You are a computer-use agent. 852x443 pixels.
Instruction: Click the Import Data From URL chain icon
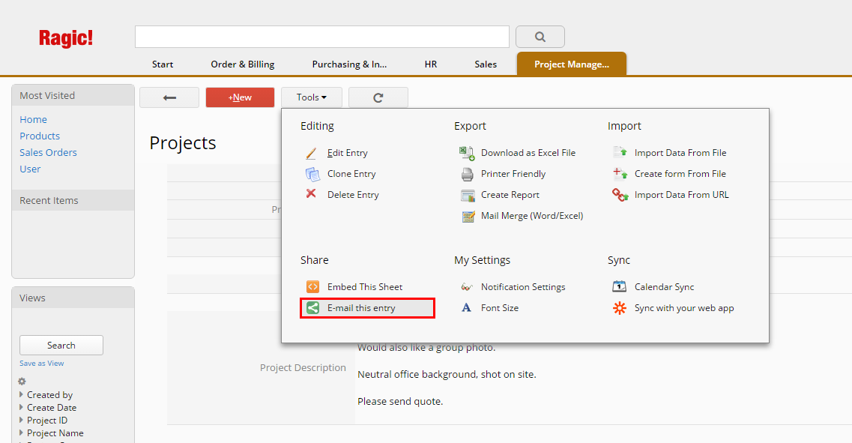[x=620, y=195]
